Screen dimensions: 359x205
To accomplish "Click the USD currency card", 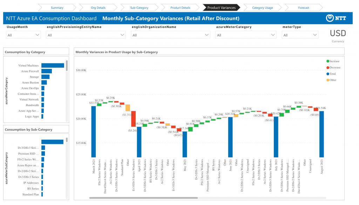I will (x=338, y=36).
